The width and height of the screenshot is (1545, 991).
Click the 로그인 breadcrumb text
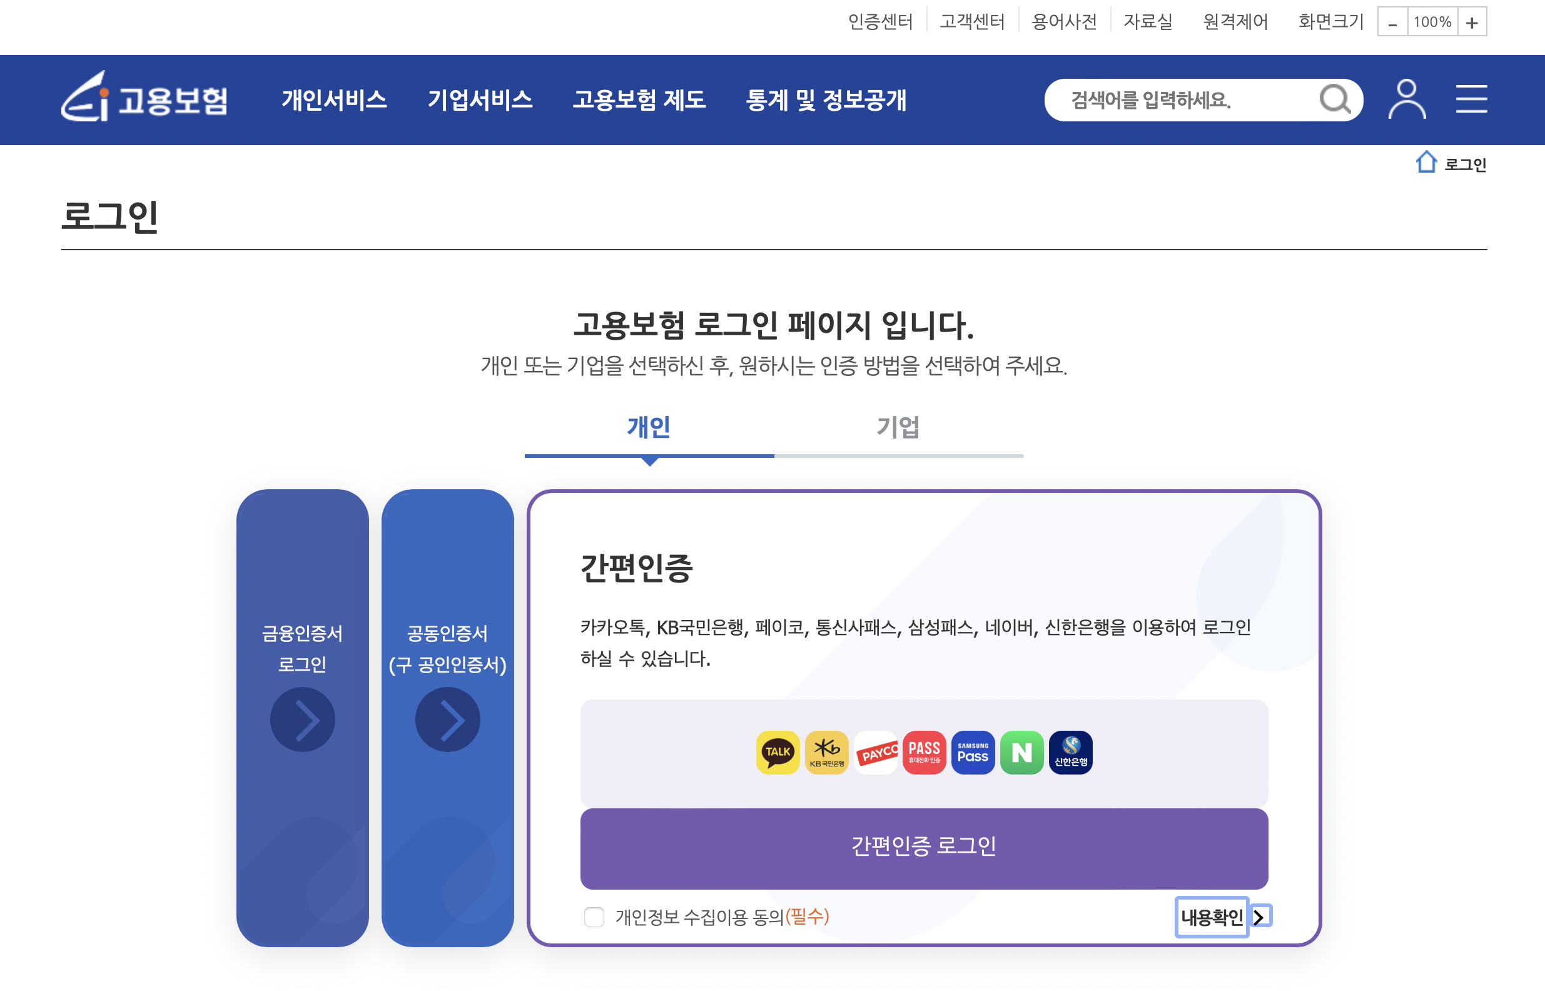pos(1465,165)
